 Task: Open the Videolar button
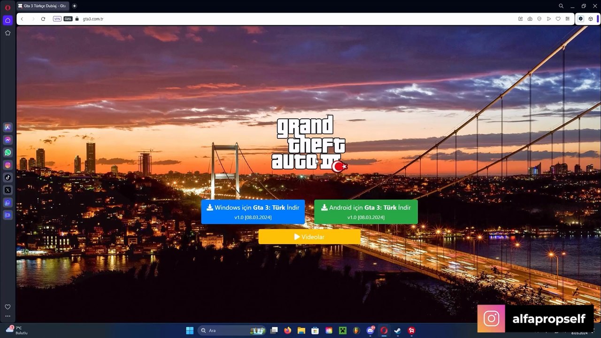pos(309,237)
